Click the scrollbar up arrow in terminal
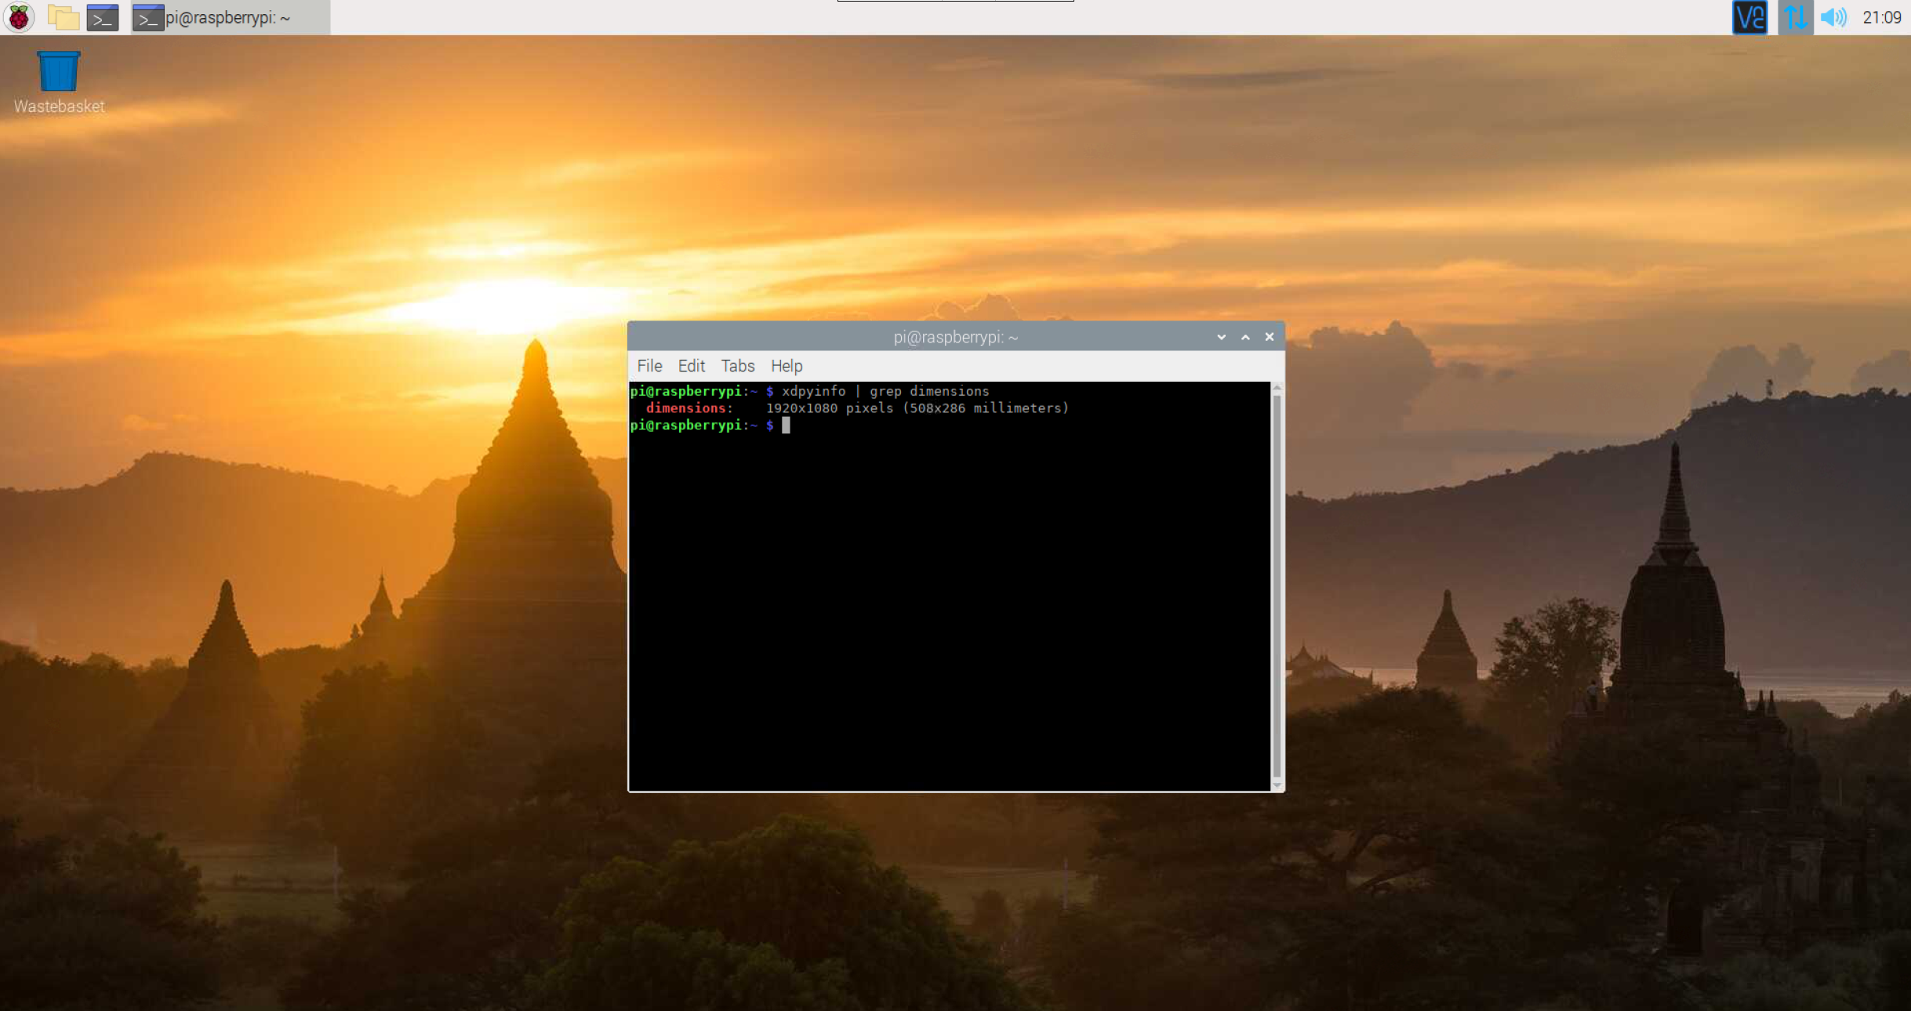 [1277, 388]
